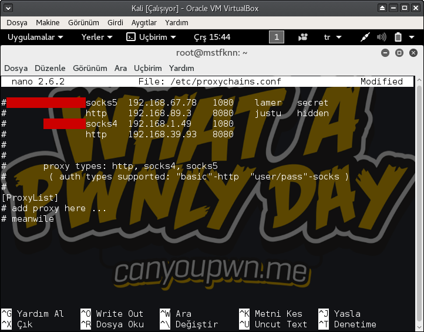The image size is (424, 332).
Task: Click the screen recorder camera icon
Action: [303, 37]
